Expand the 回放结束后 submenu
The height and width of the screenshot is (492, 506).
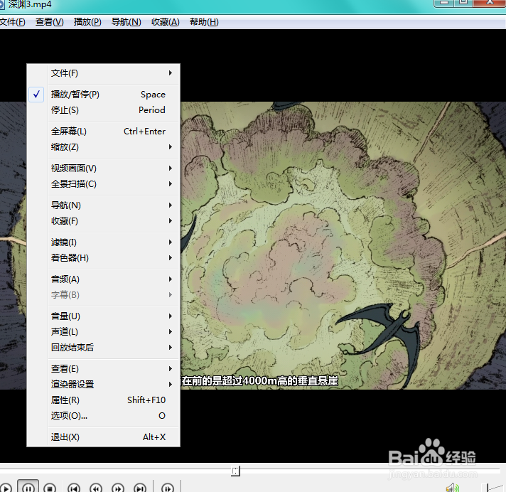tap(103, 348)
